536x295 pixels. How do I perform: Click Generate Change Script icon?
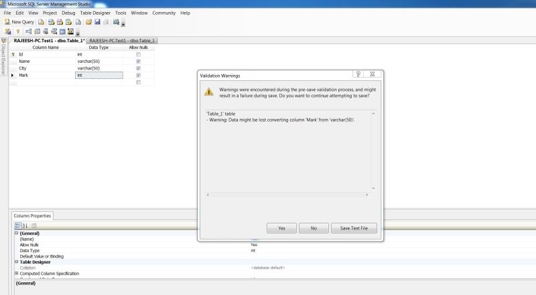coord(7,31)
